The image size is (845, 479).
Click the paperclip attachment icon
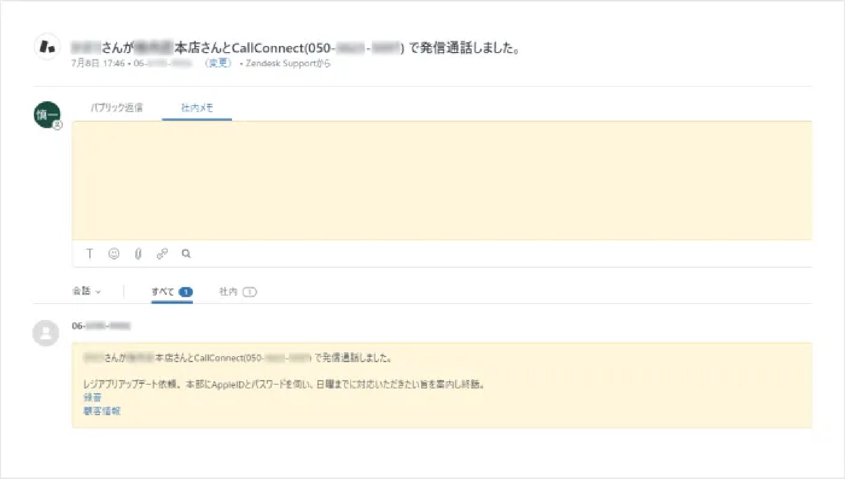tap(138, 254)
